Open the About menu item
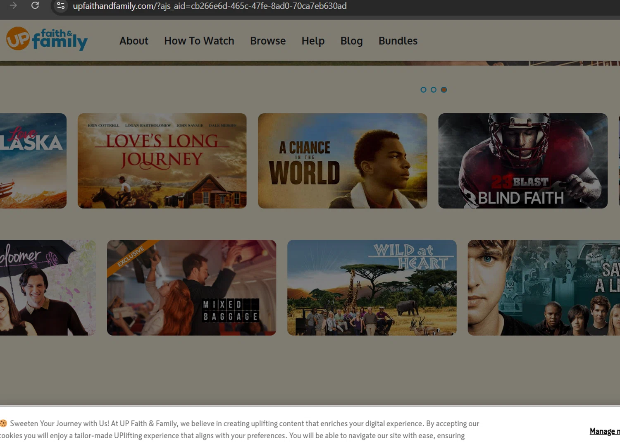This screenshot has width=620, height=442. (x=134, y=41)
